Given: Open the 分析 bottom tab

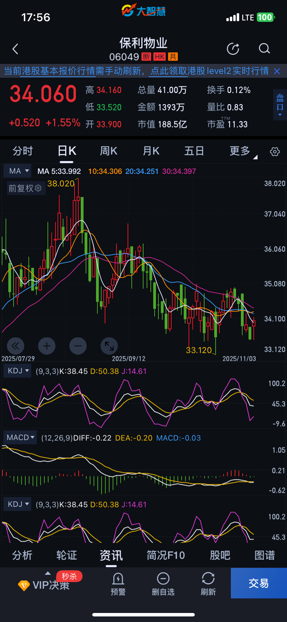Looking at the screenshot, I should pos(22,555).
